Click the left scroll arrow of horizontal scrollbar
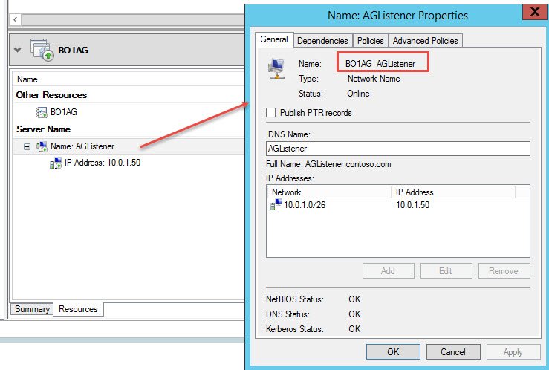Image resolution: width=549 pixels, height=370 pixels. pyautogui.click(x=15, y=19)
